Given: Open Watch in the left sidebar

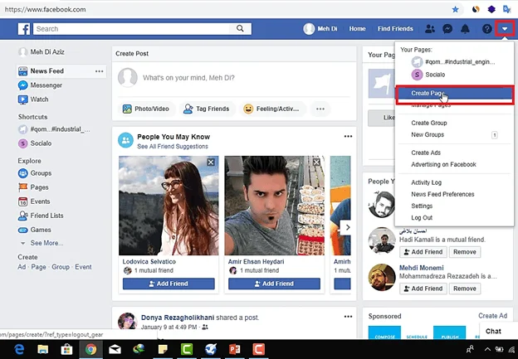Looking at the screenshot, I should 39,99.
